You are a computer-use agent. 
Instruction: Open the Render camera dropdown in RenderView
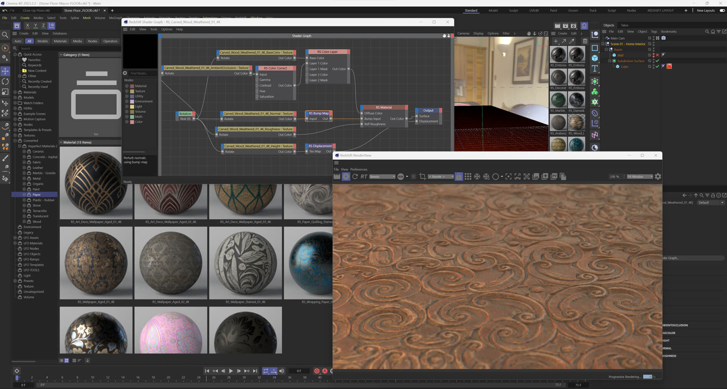point(441,177)
